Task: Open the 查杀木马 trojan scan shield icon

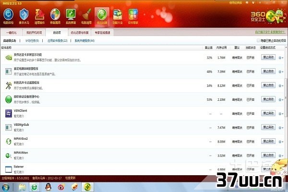Action: click(24, 14)
